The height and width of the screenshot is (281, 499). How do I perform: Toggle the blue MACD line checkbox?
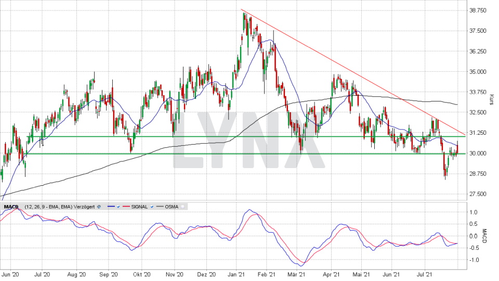(x=118, y=207)
